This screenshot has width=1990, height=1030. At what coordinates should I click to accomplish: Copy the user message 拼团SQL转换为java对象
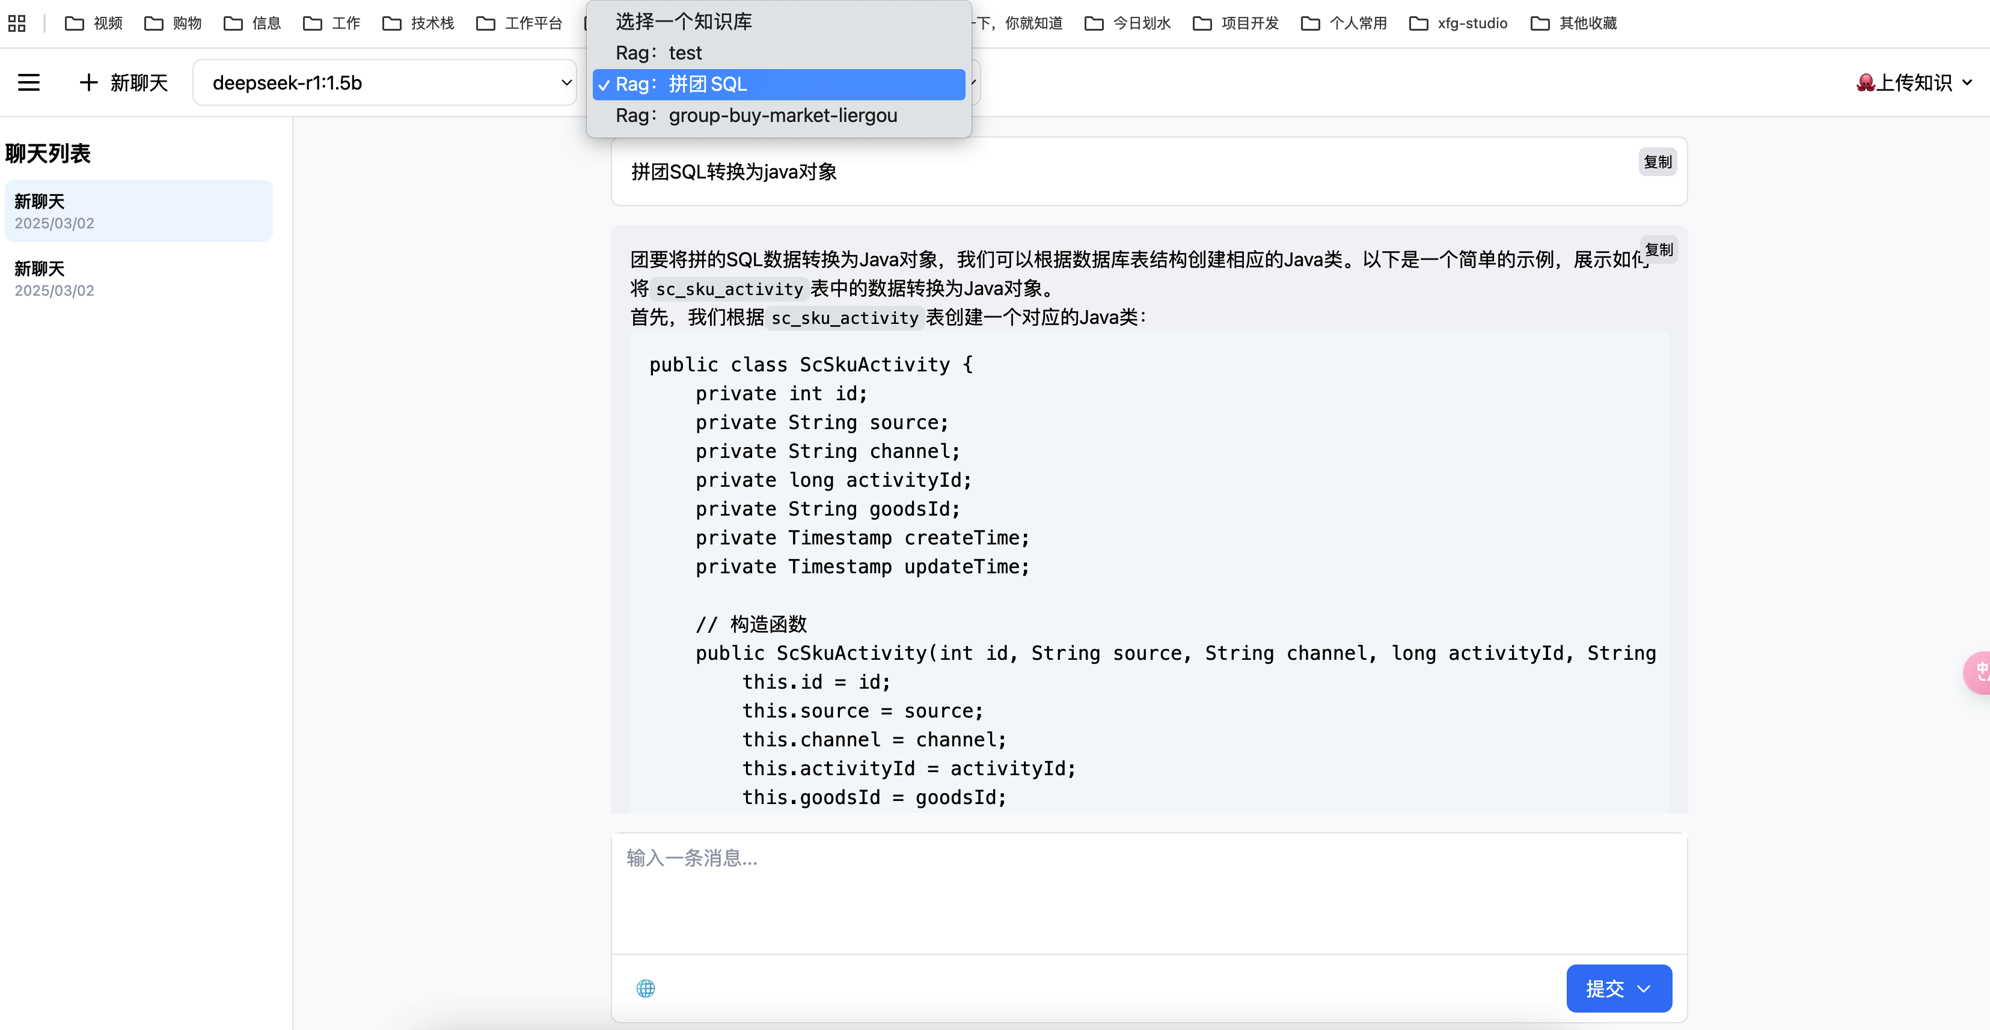1657,162
